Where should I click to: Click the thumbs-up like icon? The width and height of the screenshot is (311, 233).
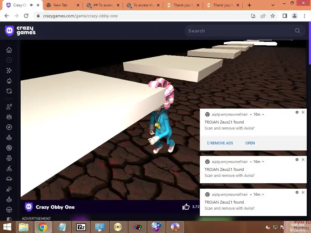pyautogui.click(x=186, y=207)
